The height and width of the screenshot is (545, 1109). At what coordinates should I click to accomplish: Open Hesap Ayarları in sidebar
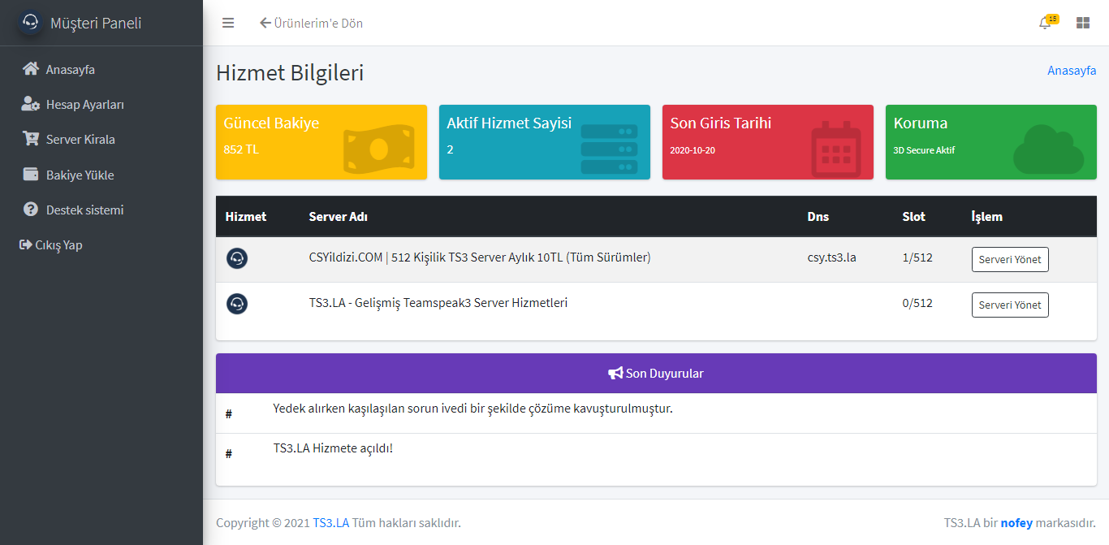pos(84,104)
